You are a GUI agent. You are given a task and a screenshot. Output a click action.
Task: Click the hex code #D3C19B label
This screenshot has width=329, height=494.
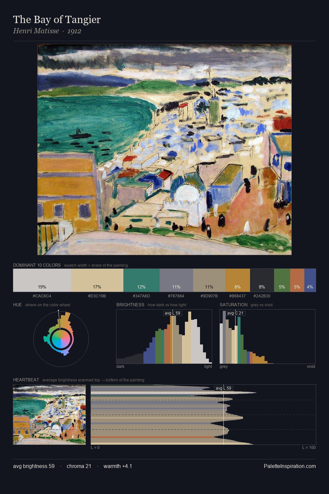97,296
